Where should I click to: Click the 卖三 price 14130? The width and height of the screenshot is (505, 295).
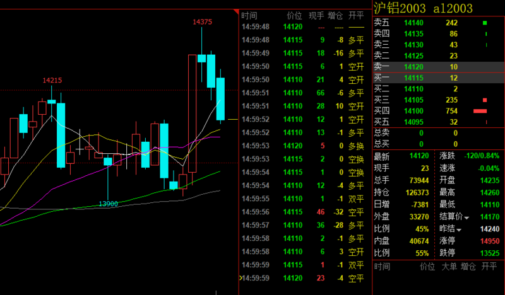click(x=413, y=45)
